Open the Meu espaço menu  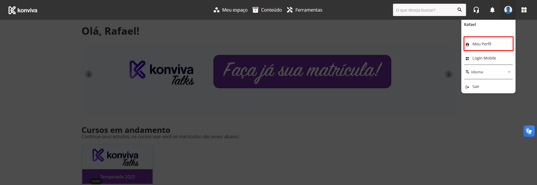pyautogui.click(x=231, y=10)
